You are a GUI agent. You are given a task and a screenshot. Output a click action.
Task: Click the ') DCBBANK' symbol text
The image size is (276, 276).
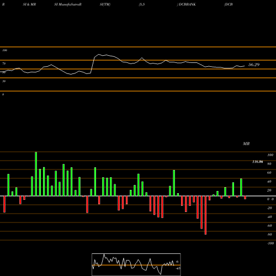click(x=187, y=4)
